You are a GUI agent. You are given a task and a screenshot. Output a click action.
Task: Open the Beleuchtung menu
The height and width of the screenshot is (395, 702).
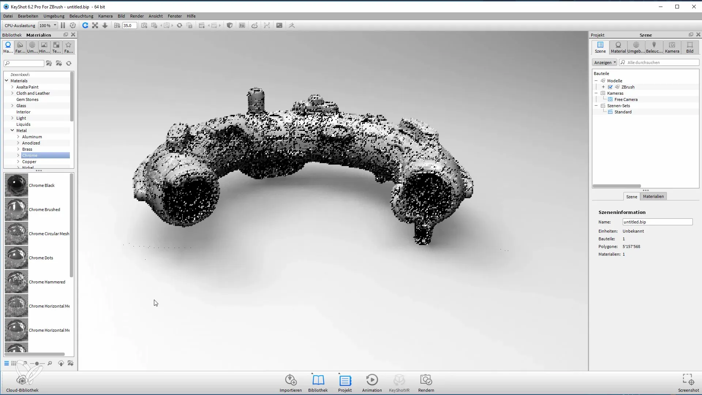click(81, 16)
